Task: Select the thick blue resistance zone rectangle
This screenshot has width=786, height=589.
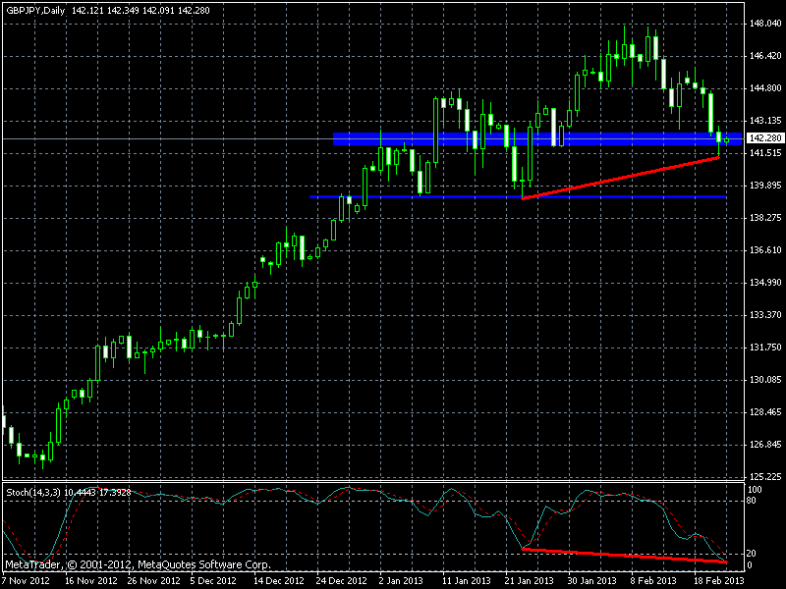Action: 537,138
